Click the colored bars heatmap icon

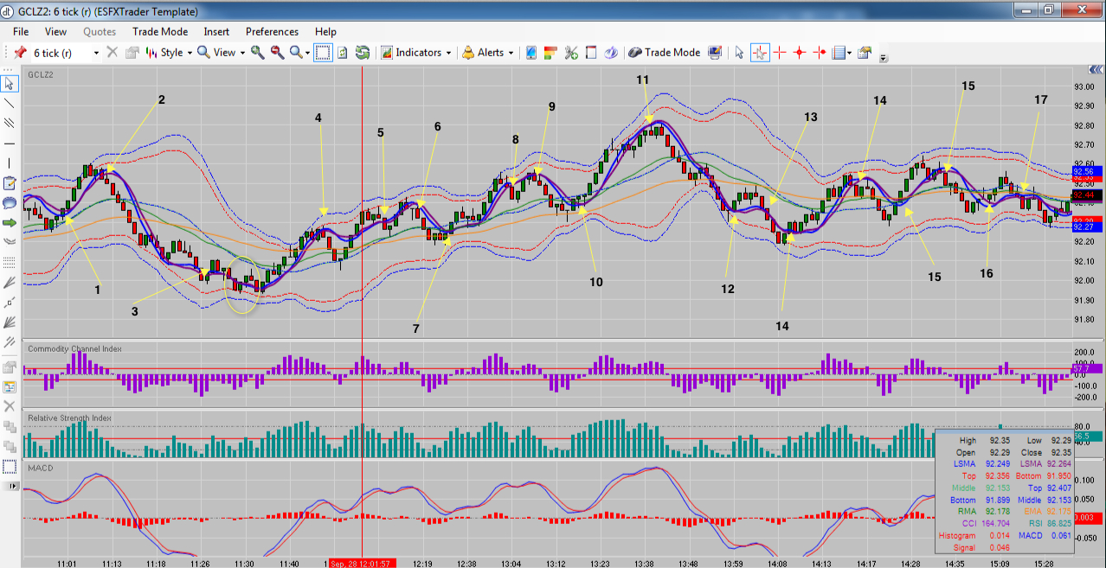pyautogui.click(x=550, y=53)
